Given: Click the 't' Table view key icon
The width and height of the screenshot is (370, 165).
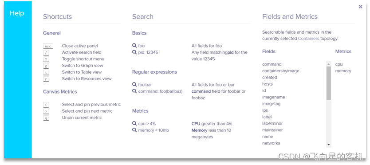Looking at the screenshot, I should click(46, 72).
